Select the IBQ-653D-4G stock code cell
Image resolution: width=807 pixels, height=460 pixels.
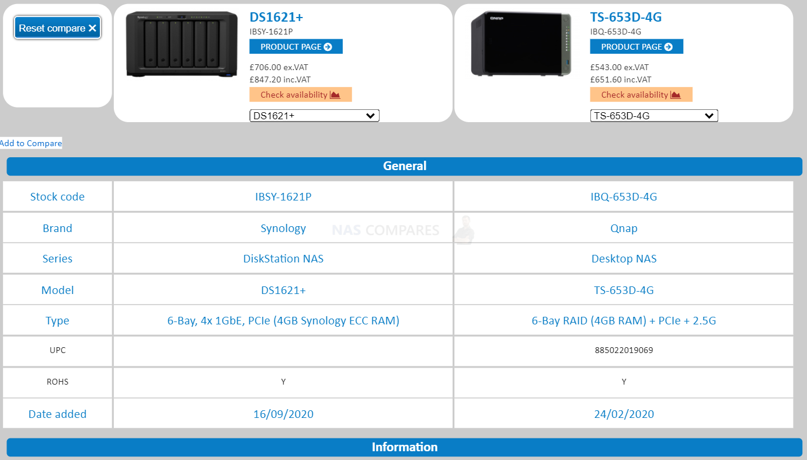(x=624, y=196)
